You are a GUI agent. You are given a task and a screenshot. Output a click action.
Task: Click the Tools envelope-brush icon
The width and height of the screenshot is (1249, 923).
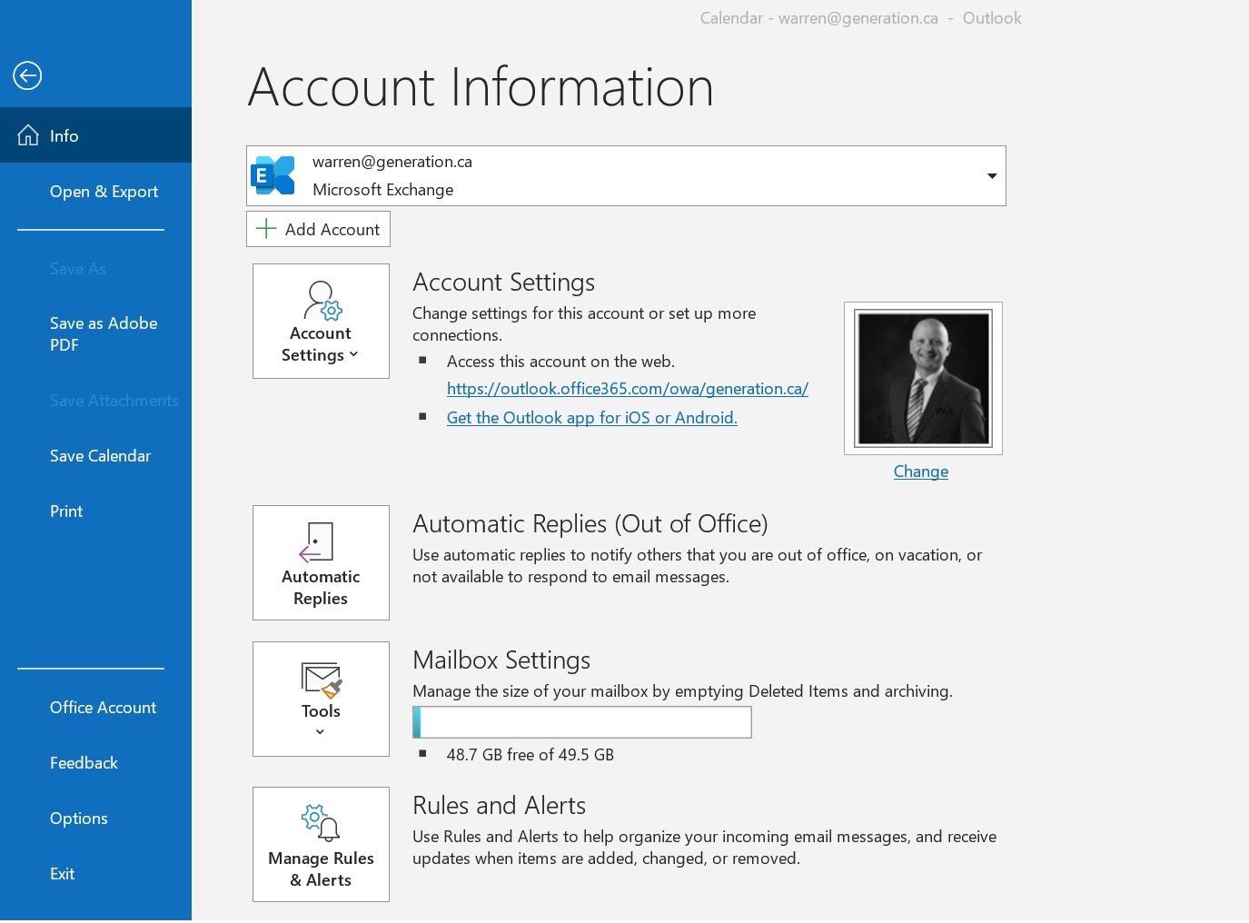[322, 680]
